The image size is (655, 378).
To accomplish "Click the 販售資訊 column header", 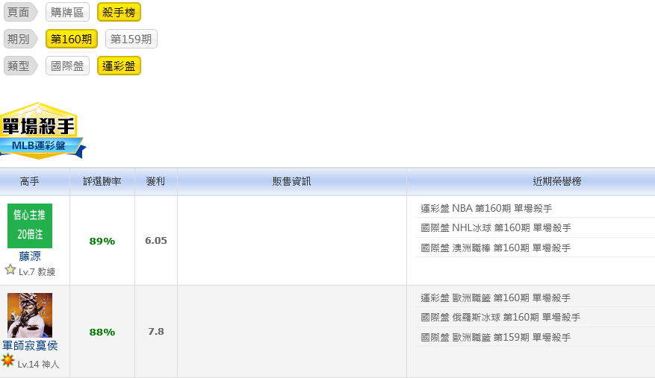I will 291,181.
